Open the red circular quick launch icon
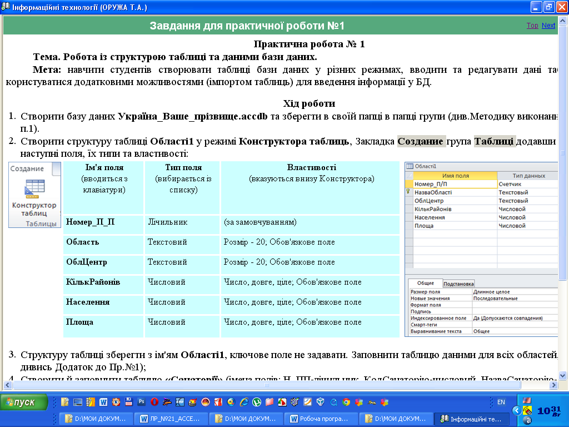Screen dimensions: 569x427 tap(206, 402)
